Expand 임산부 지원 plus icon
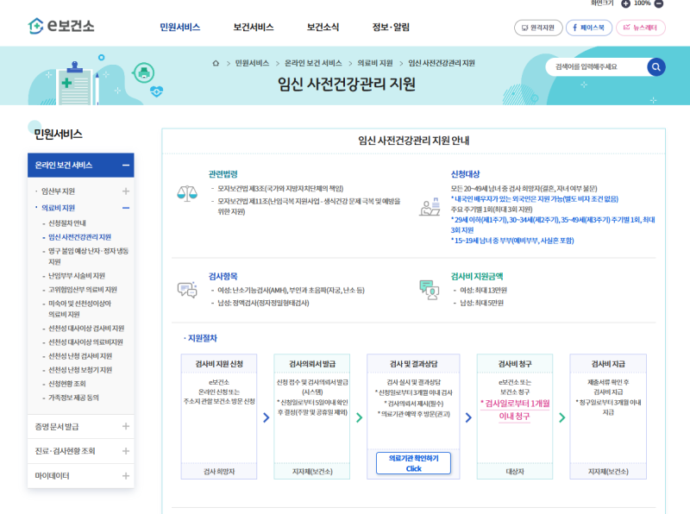 [x=126, y=191]
